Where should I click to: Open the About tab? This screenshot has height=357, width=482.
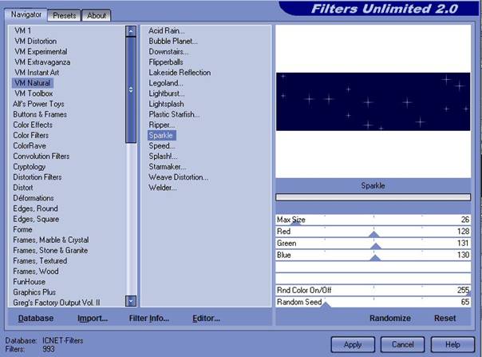96,15
